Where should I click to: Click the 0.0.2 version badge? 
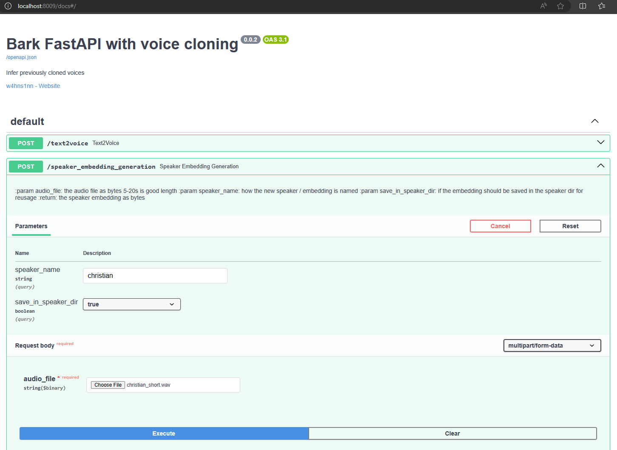click(250, 40)
